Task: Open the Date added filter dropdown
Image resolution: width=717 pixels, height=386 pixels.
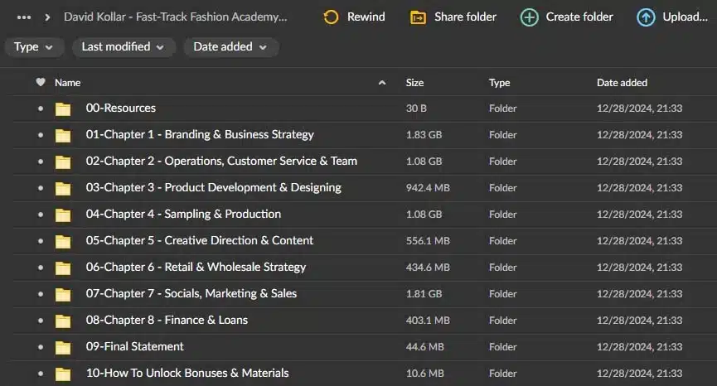Action: click(x=231, y=47)
